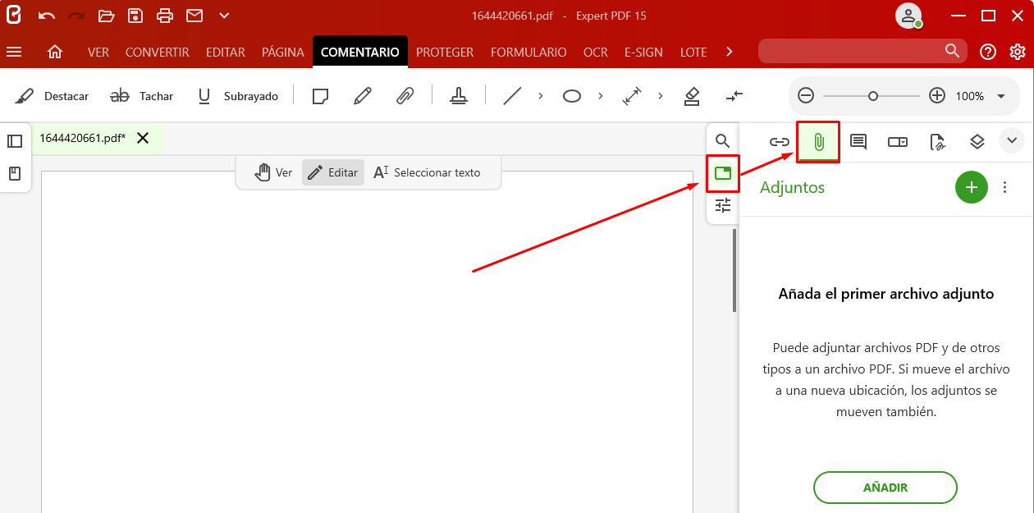1034x513 pixels.
Task: Expand measuring tool options chevron
Action: click(x=660, y=96)
